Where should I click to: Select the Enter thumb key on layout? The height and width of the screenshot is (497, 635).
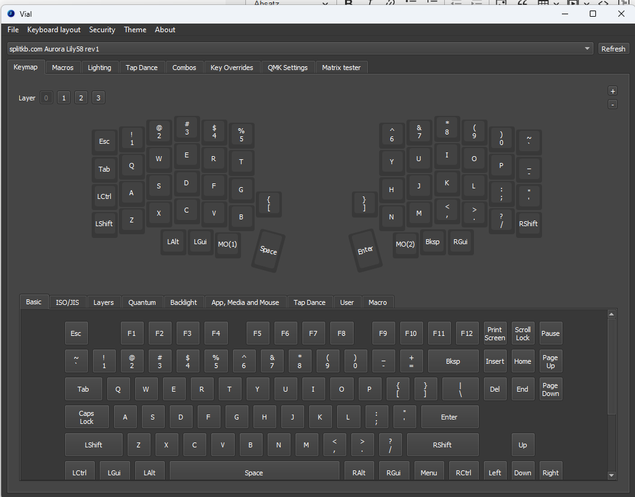(366, 250)
